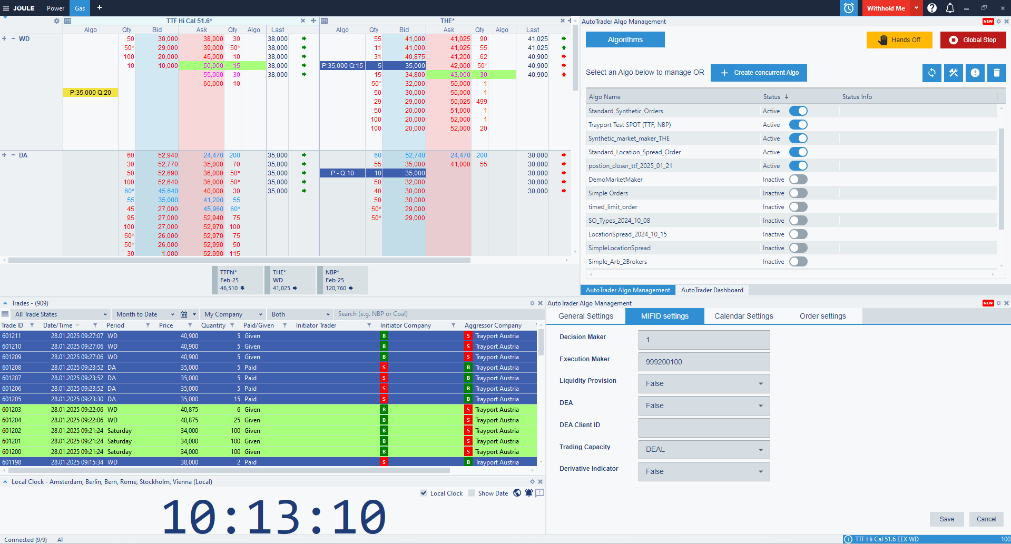
Task: Open the algo tools wrench icon
Action: [x=953, y=73]
